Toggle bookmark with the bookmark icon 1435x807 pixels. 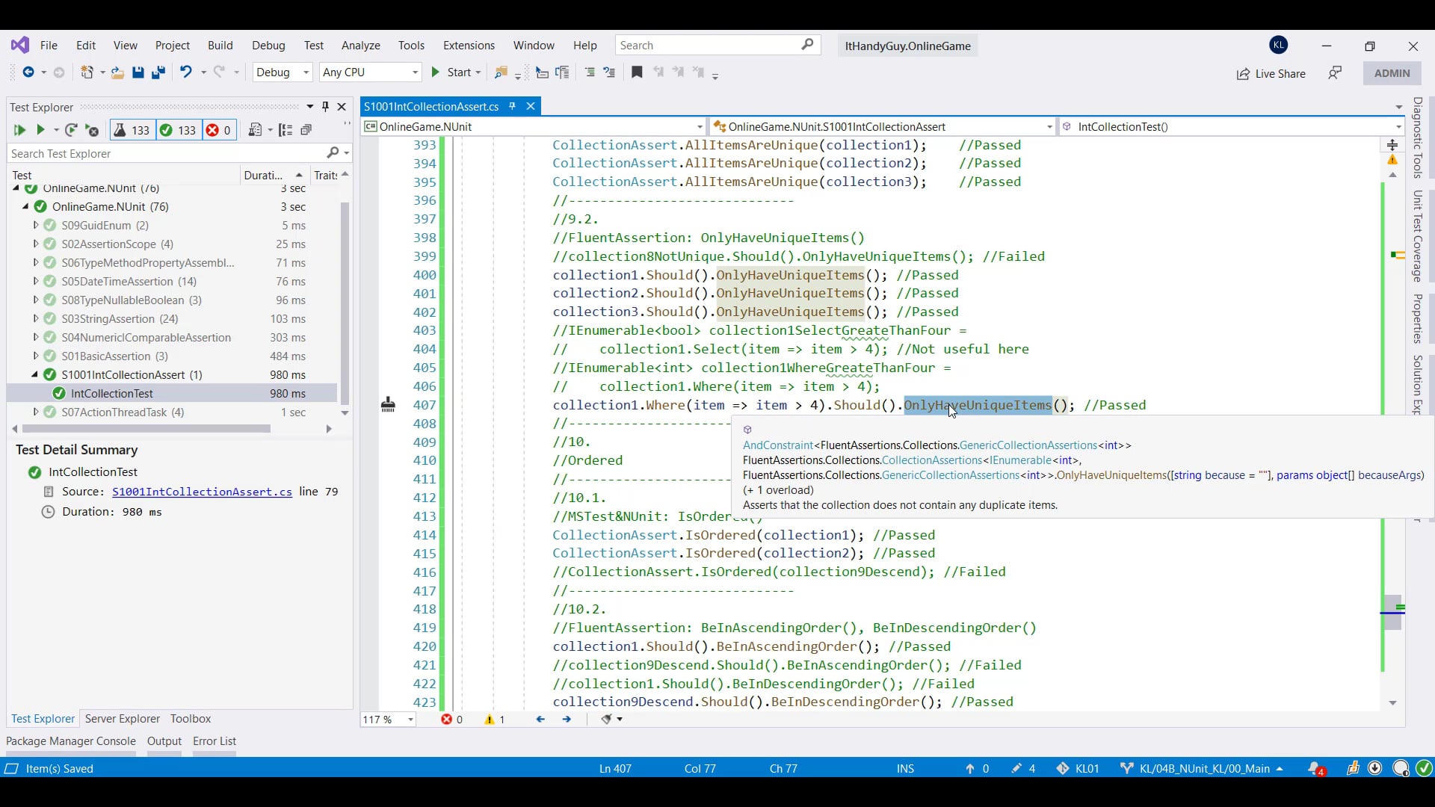pyautogui.click(x=637, y=72)
